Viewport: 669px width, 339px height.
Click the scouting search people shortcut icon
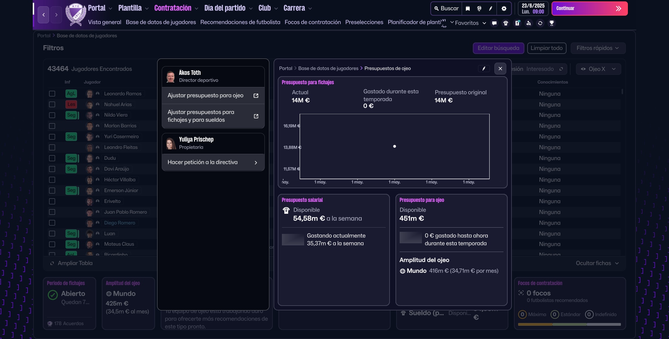click(529, 23)
